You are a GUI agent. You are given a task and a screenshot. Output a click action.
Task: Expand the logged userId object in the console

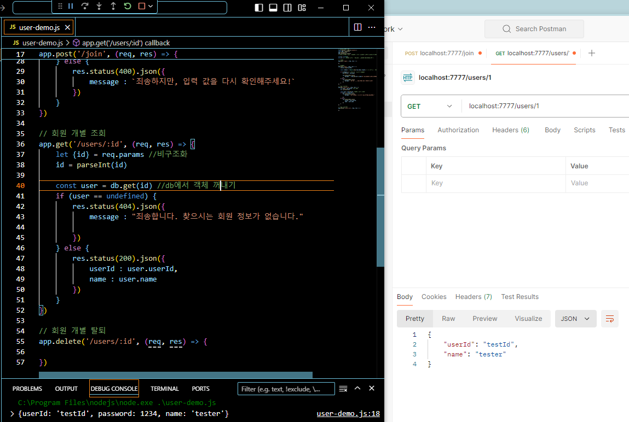(12, 414)
